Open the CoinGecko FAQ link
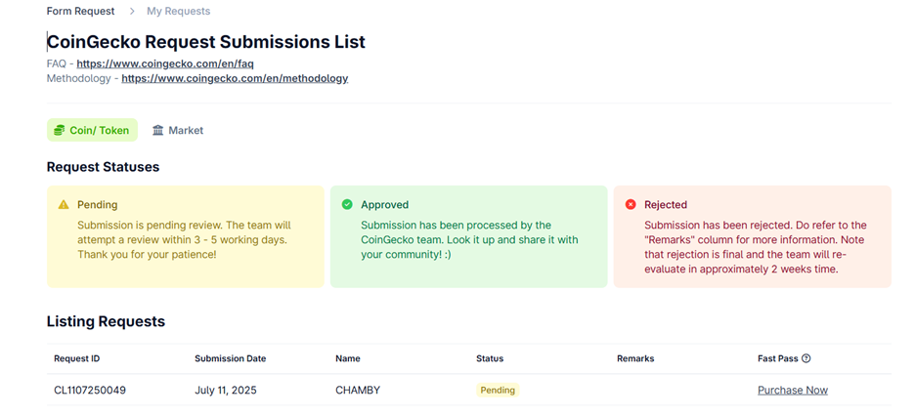 click(165, 63)
